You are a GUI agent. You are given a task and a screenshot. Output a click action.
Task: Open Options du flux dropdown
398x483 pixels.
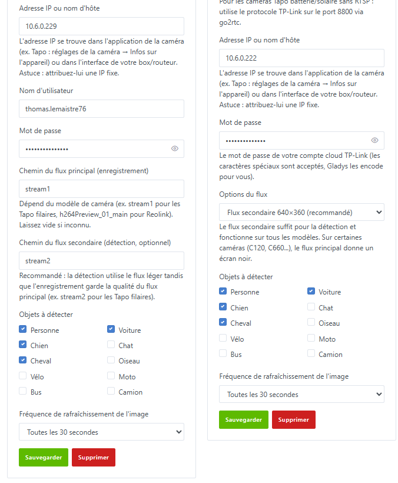(x=301, y=212)
